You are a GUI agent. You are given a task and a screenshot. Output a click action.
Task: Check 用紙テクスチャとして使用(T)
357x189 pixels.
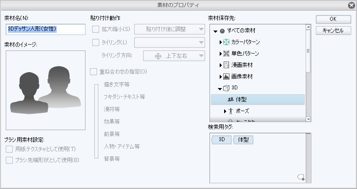click(9, 149)
